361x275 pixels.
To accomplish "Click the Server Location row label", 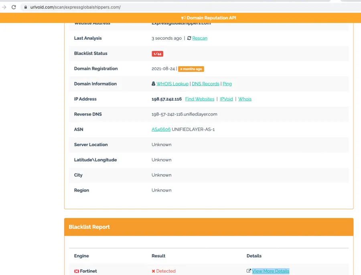I will coord(91,145).
